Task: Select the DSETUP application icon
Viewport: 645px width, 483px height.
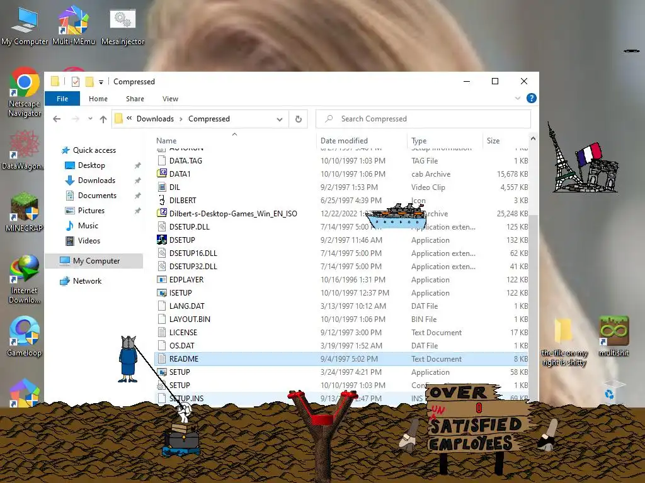Action: point(162,240)
